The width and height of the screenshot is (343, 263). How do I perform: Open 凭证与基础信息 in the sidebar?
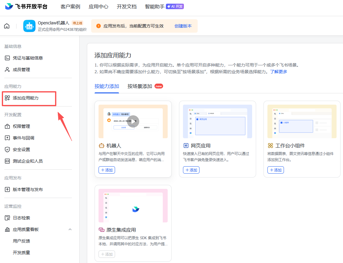[x=8, y=58]
